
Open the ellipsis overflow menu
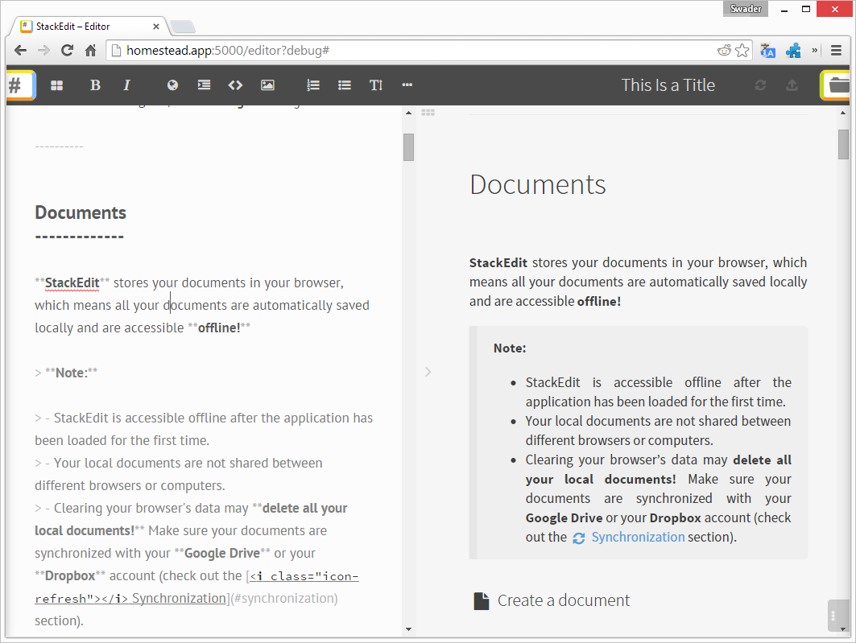[407, 84]
